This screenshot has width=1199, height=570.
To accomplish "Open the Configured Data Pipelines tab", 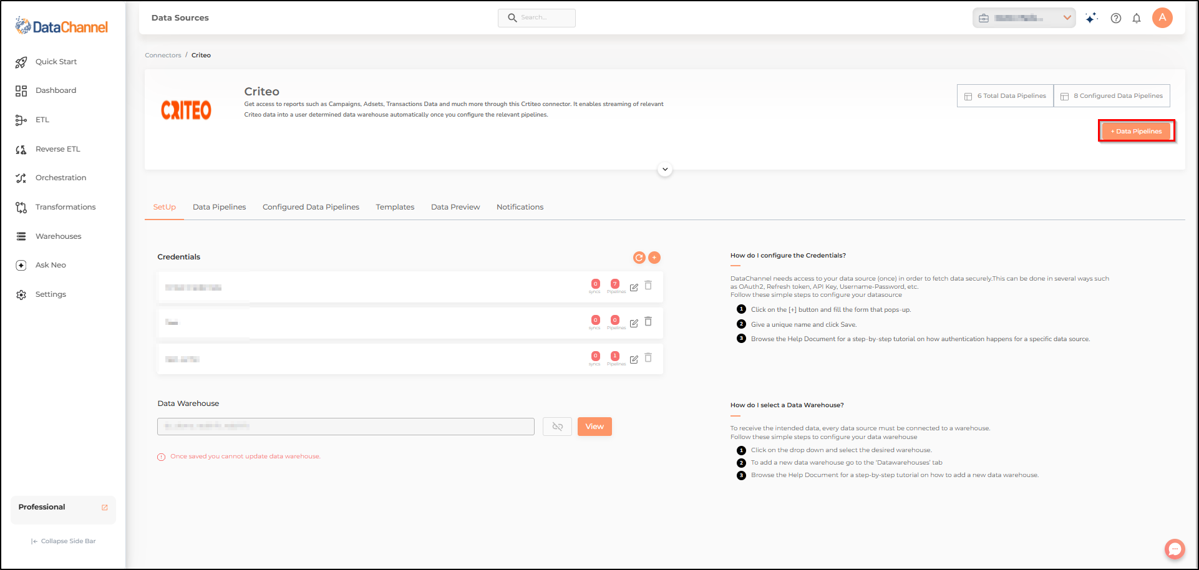I will pyautogui.click(x=311, y=207).
